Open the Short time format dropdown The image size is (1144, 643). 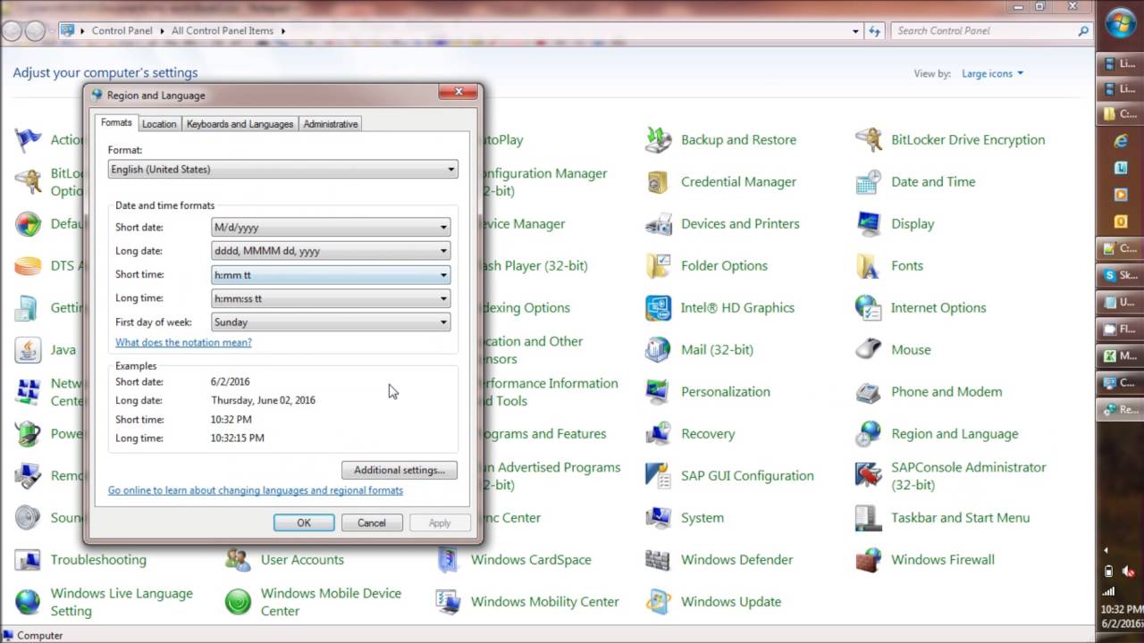coord(331,275)
